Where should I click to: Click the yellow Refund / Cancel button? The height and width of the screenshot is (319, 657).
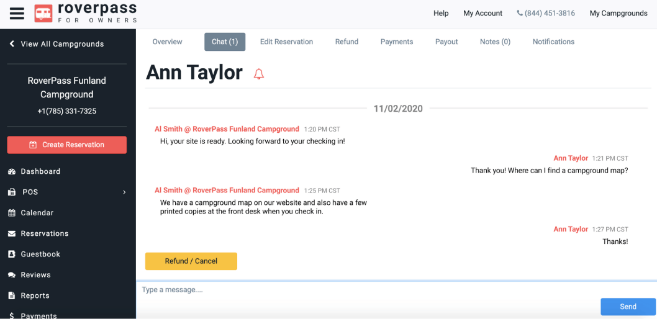point(191,261)
